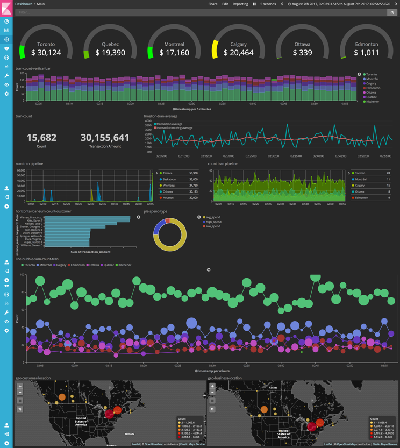The image size is (400, 448).
Task: Zoom out on the geo-business-location map
Action: 212,392
